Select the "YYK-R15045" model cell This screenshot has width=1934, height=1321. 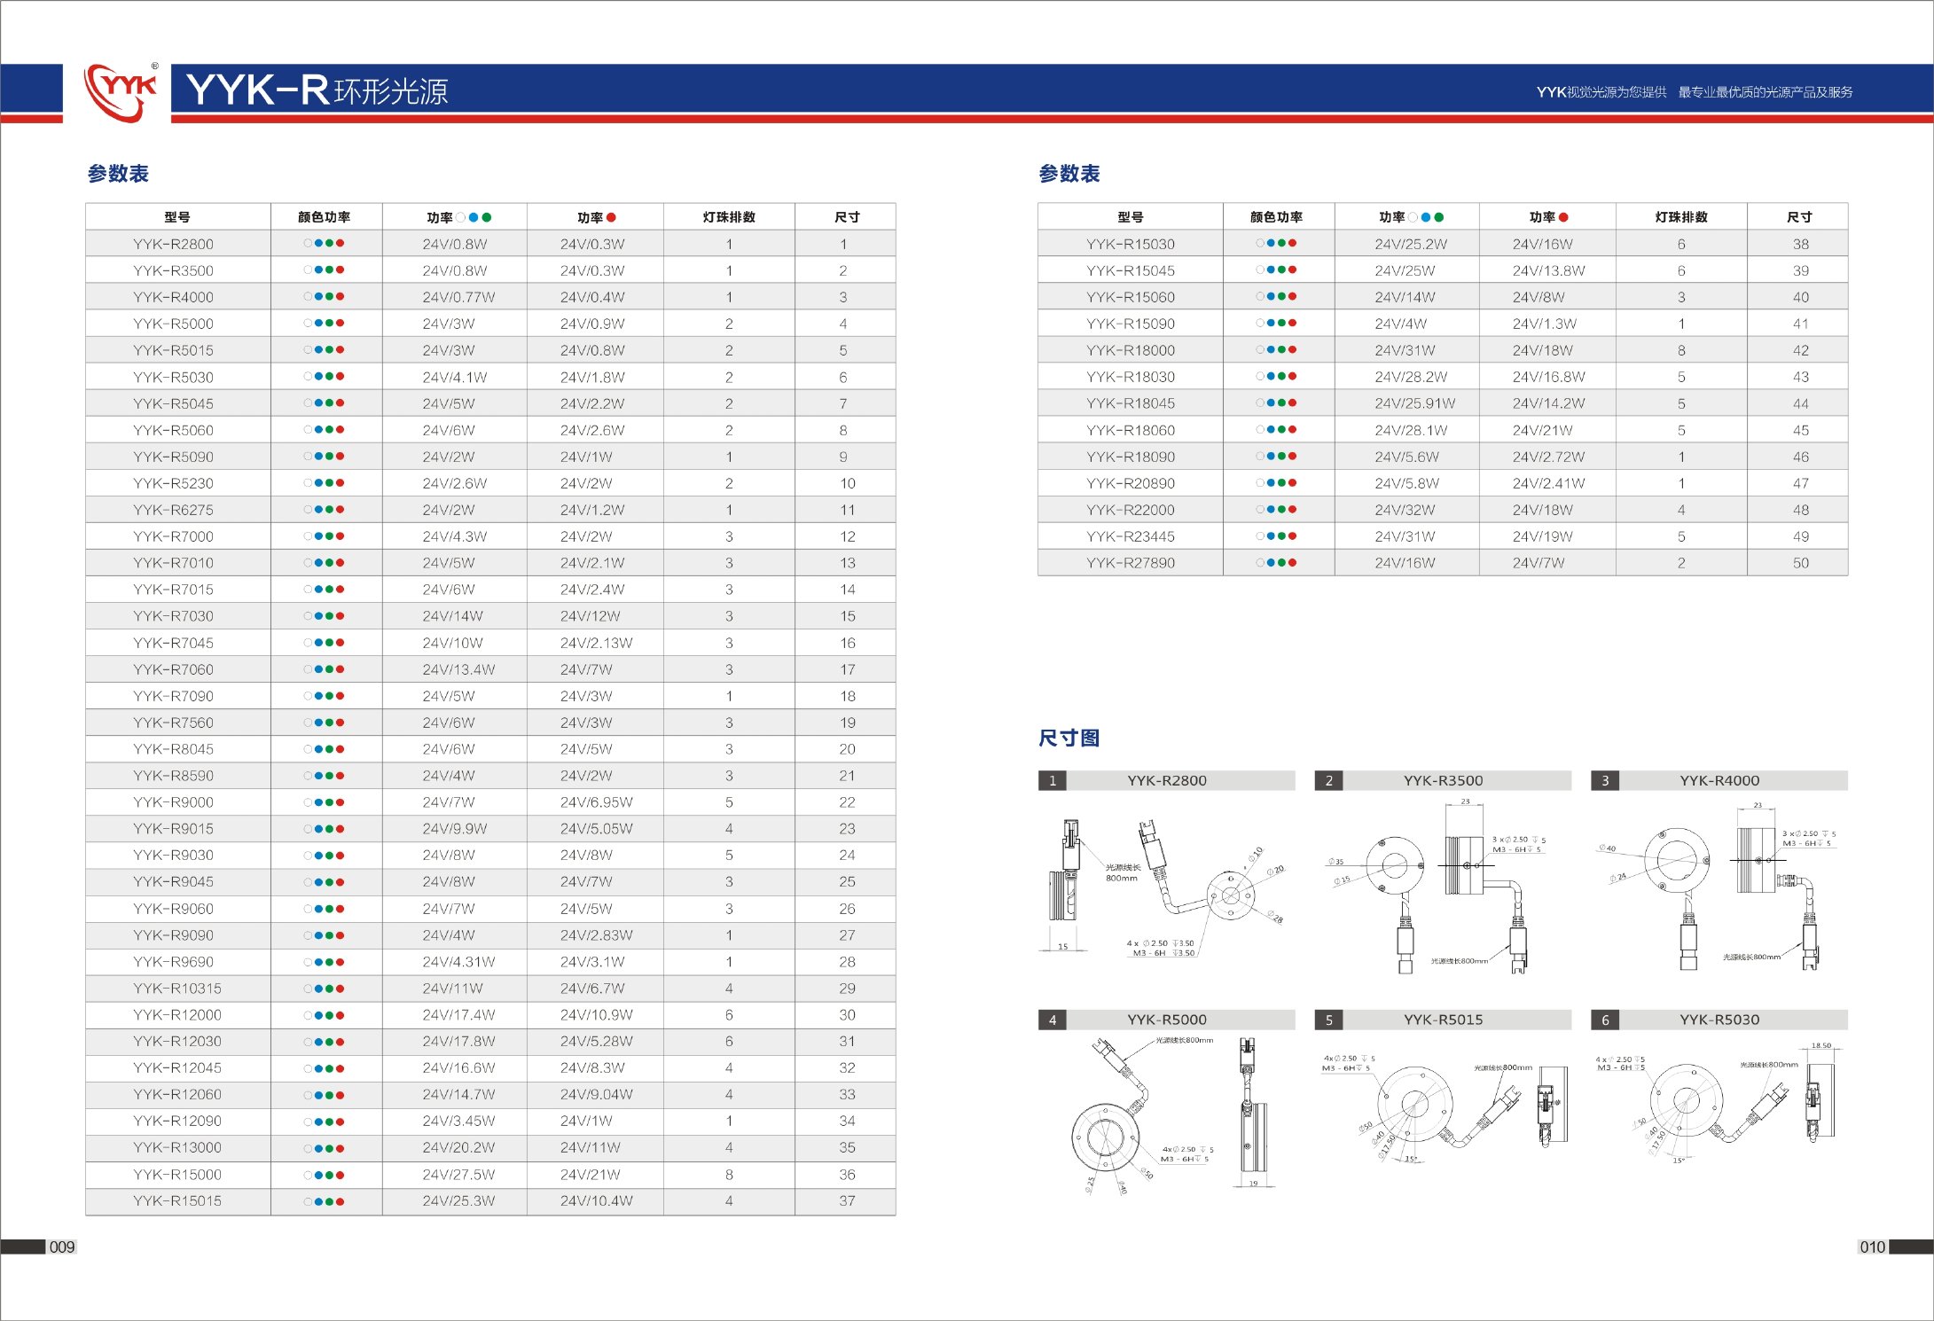tap(1131, 270)
